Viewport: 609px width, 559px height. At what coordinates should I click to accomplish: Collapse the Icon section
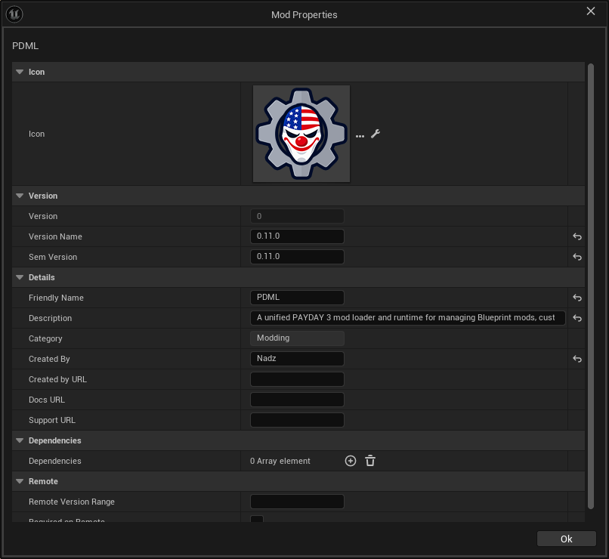pyautogui.click(x=20, y=72)
